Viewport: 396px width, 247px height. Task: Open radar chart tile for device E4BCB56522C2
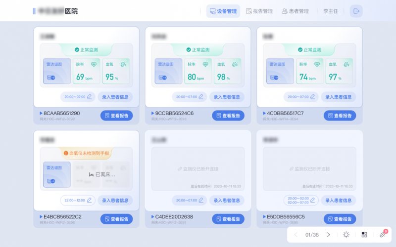coord(57,174)
